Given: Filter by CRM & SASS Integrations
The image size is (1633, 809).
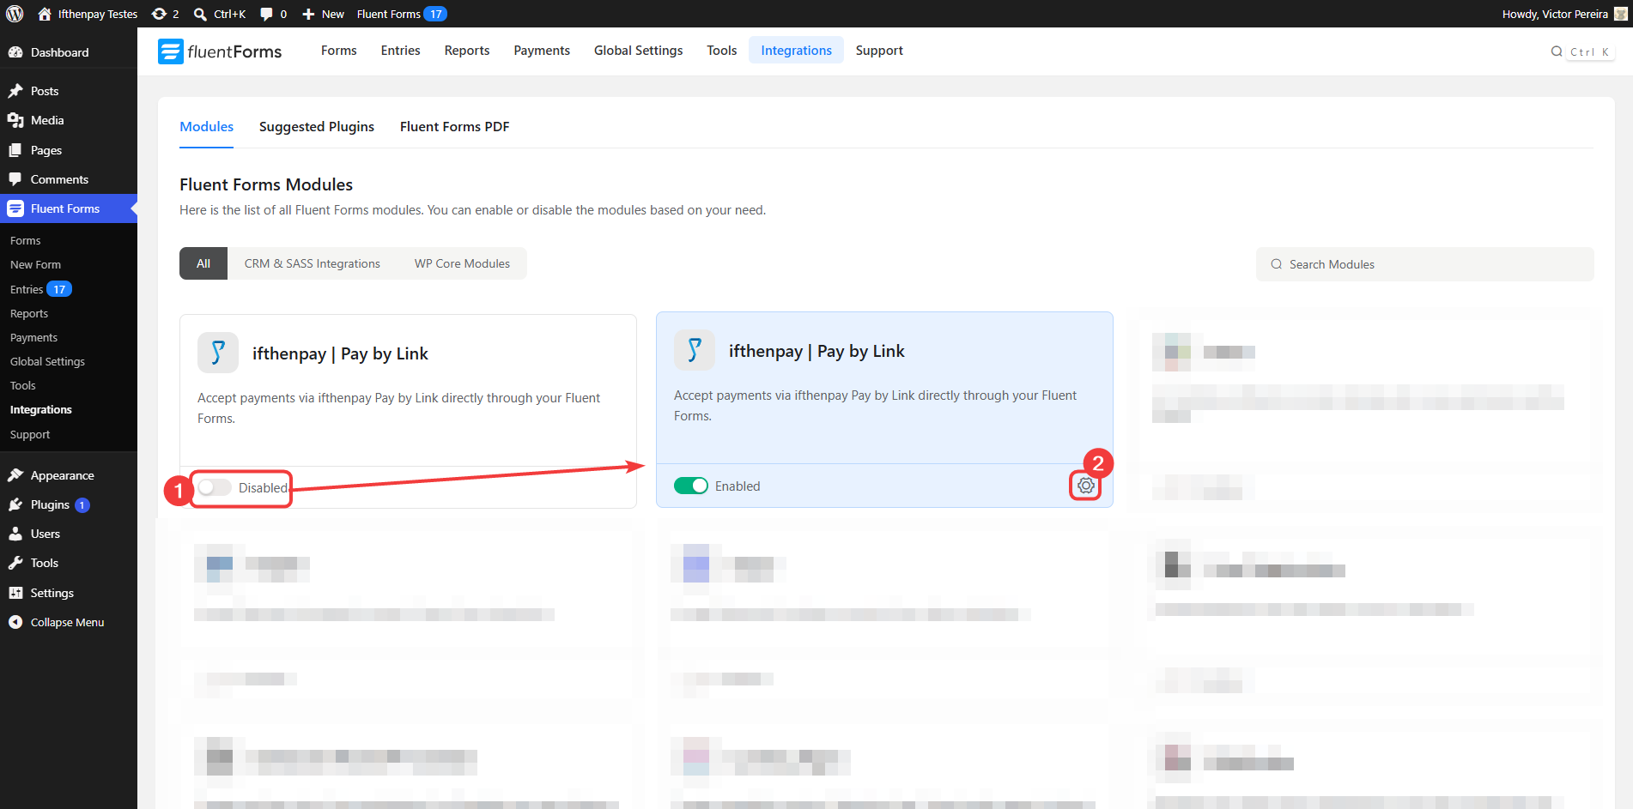Looking at the screenshot, I should pos(313,263).
